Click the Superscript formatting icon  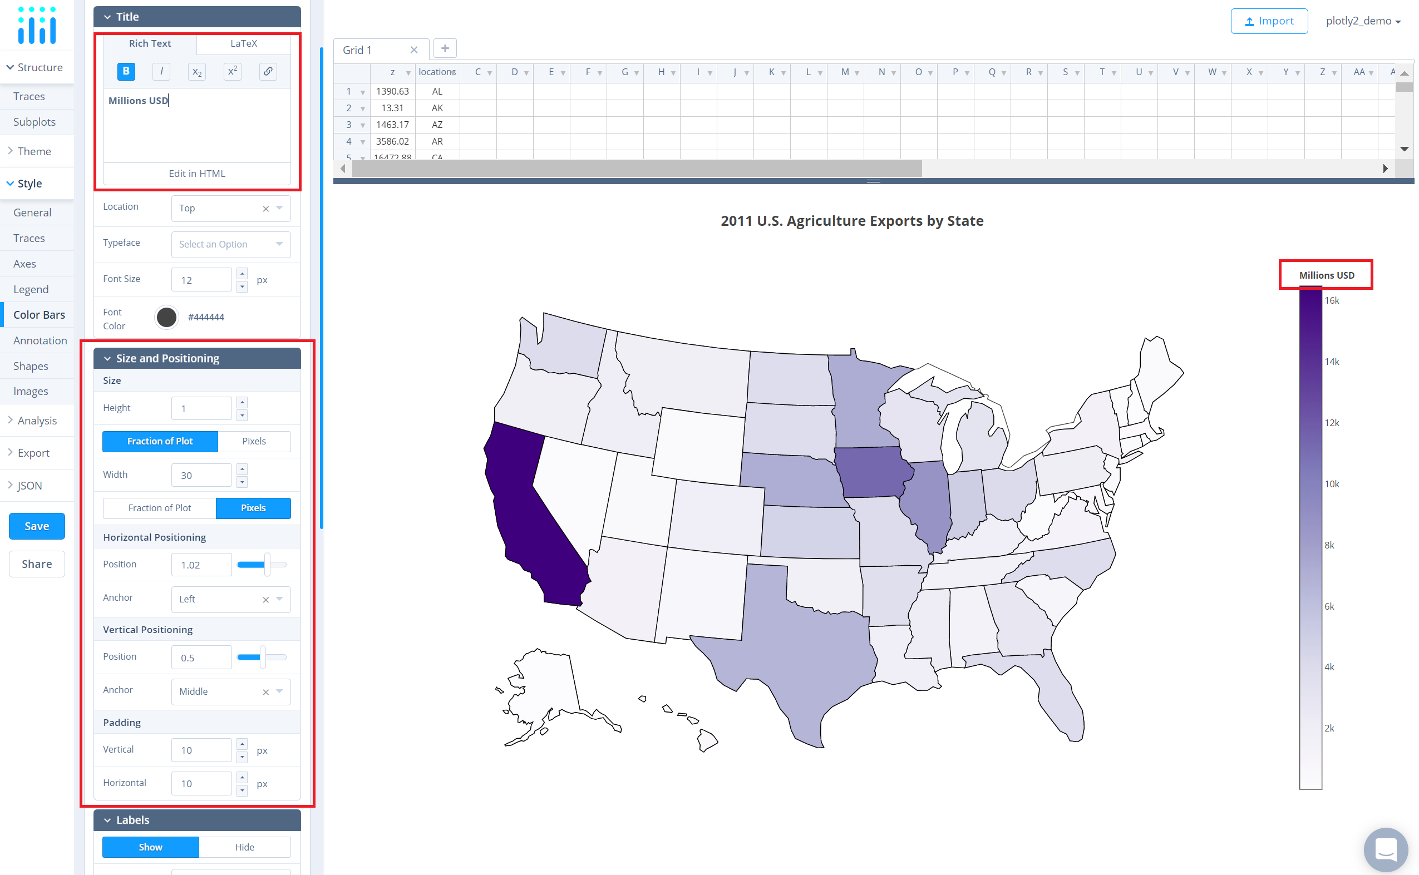click(230, 70)
